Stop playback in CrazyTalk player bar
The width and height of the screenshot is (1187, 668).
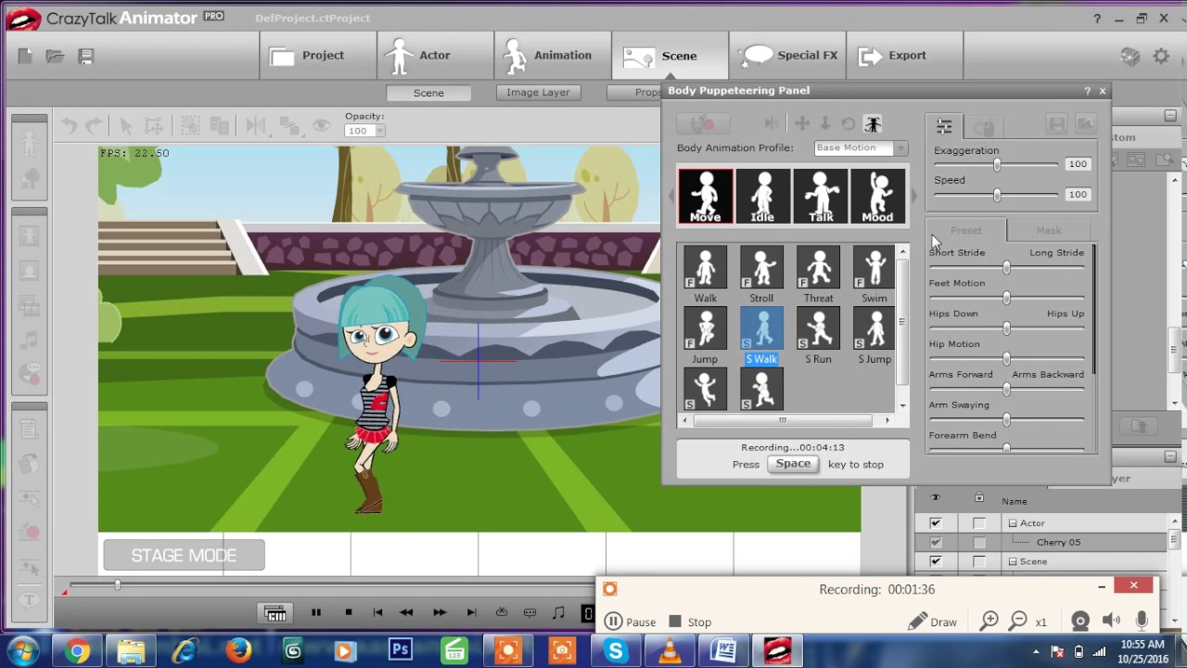pos(348,612)
